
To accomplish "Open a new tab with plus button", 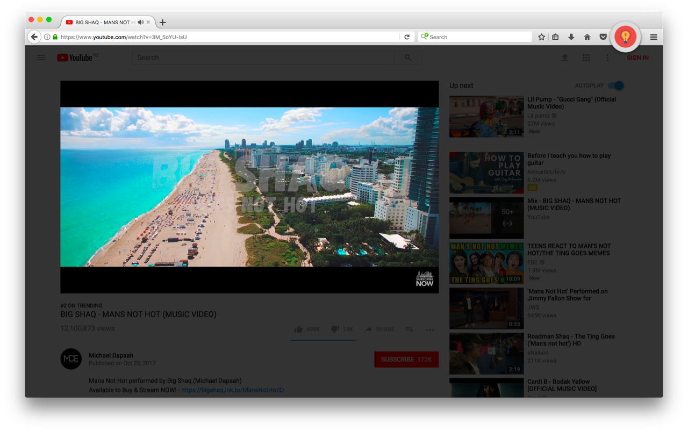I will pyautogui.click(x=162, y=22).
